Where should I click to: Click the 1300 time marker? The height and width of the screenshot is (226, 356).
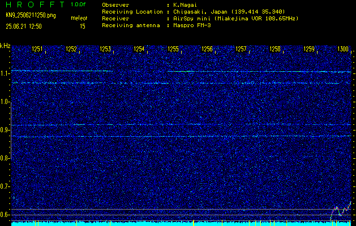click(x=343, y=49)
